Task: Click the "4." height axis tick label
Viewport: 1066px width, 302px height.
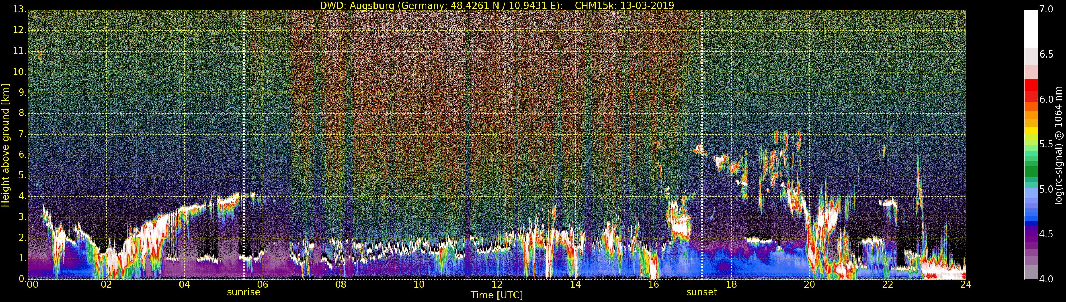Action: [23, 196]
